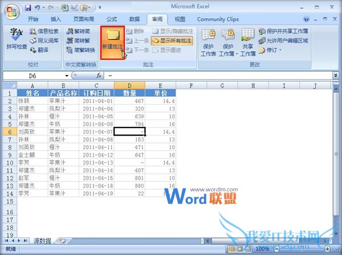
Task: Select the cell with value 880
Action: point(129,186)
